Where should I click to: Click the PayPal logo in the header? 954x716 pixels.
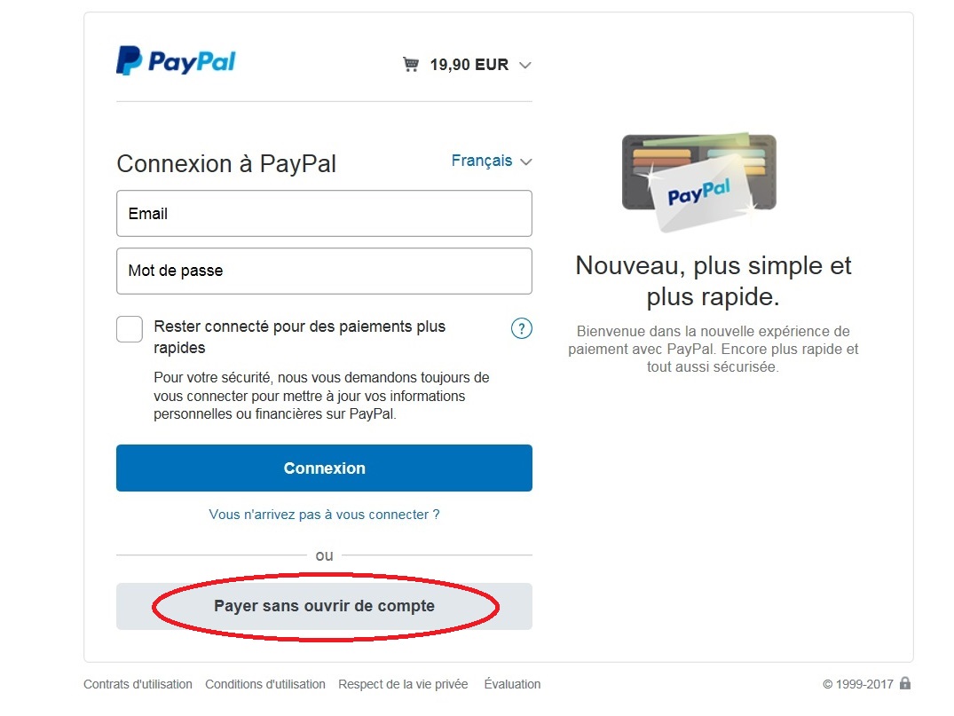point(176,61)
